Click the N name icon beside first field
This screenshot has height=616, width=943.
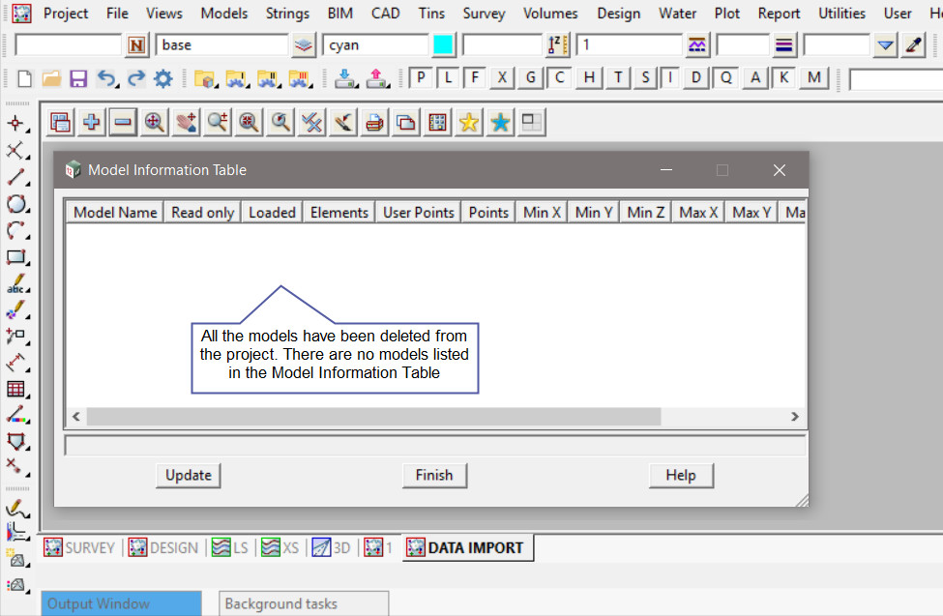(x=136, y=45)
